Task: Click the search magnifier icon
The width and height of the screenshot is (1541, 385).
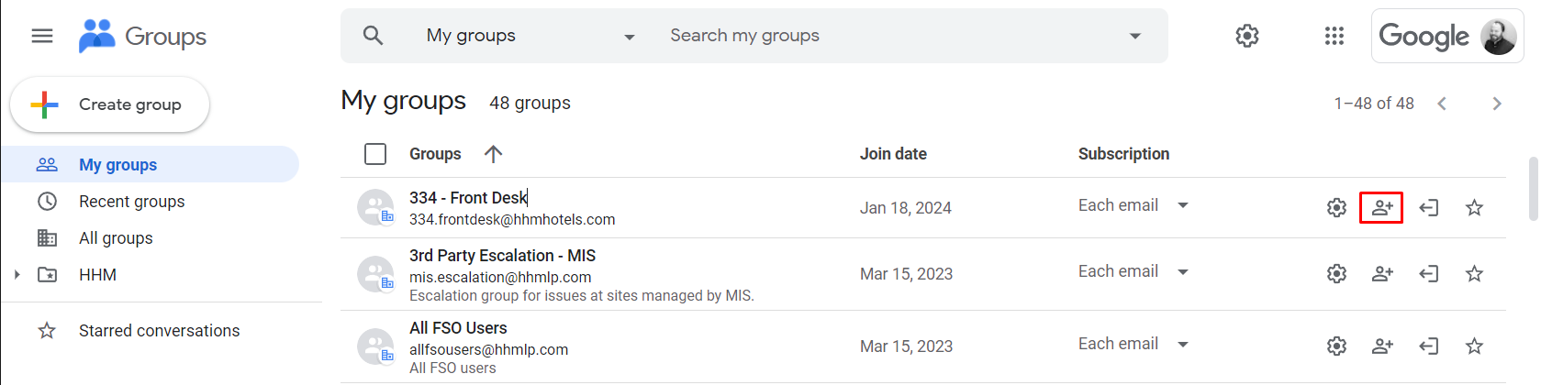Action: (x=373, y=36)
